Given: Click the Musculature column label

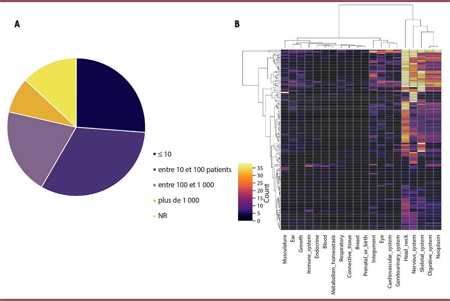Looking at the screenshot, I should click(x=285, y=249).
